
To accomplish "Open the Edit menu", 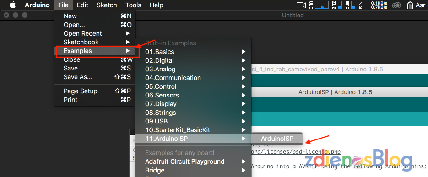I will tap(82, 5).
